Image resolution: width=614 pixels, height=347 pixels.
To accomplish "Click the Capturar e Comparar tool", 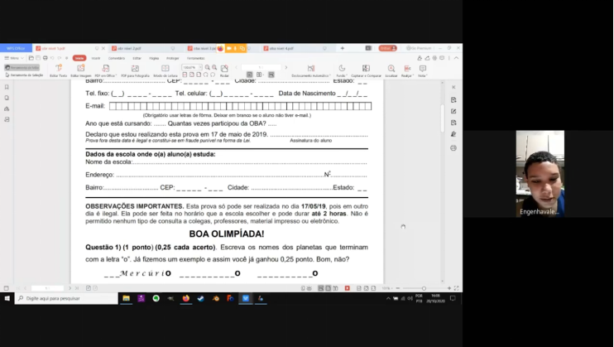I will pyautogui.click(x=366, y=70).
